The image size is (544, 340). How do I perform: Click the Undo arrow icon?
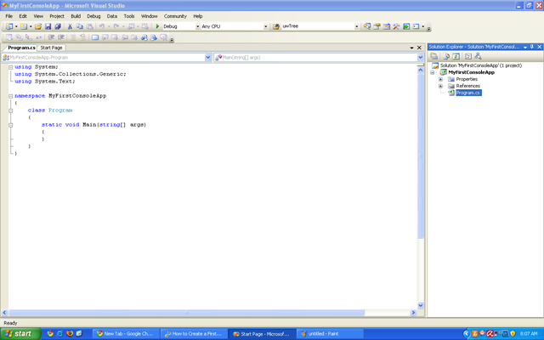pyautogui.click(x=102, y=26)
